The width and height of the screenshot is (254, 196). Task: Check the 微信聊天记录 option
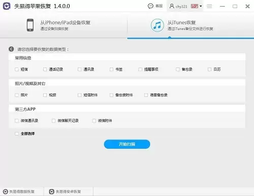pyautogui.click(x=53, y=121)
